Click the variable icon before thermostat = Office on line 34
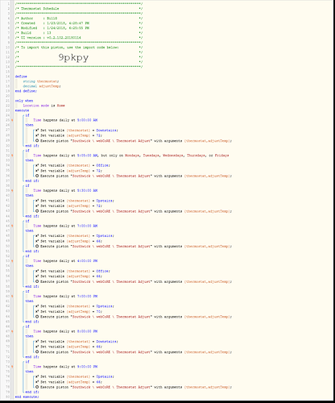This screenshot has width=335, height=403. [x=37, y=165]
